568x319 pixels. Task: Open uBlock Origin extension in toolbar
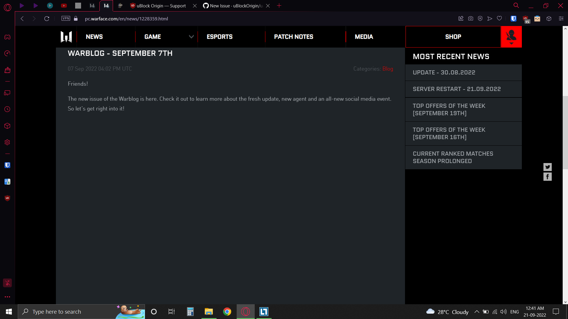click(x=526, y=19)
